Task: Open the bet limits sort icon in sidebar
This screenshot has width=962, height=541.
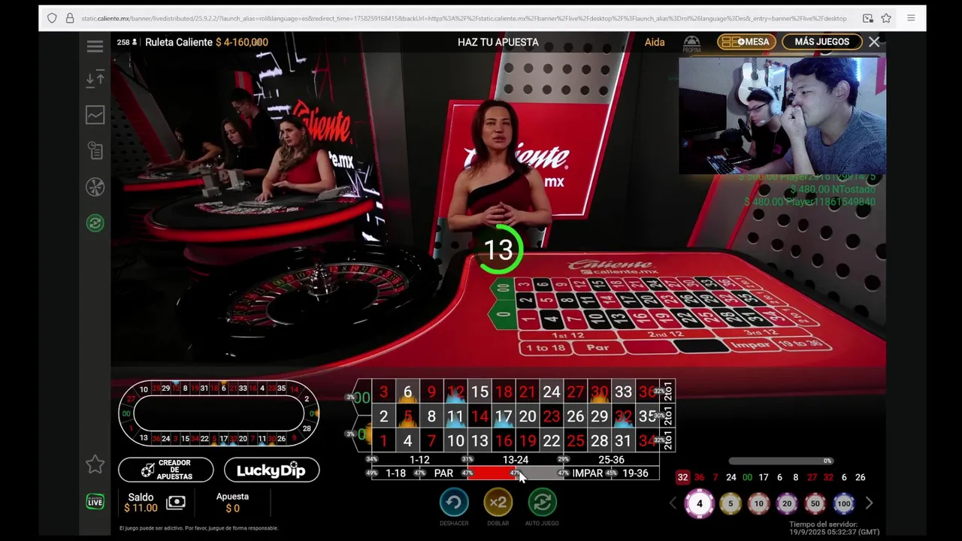Action: click(x=95, y=79)
